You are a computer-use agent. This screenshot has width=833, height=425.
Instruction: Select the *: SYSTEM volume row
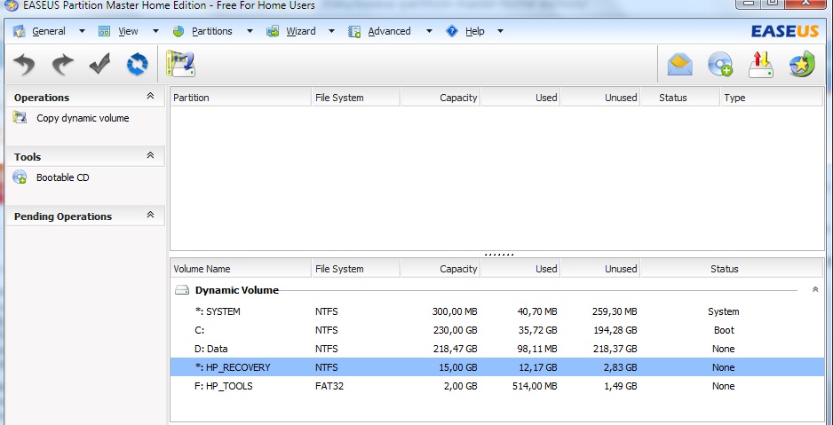pos(497,311)
